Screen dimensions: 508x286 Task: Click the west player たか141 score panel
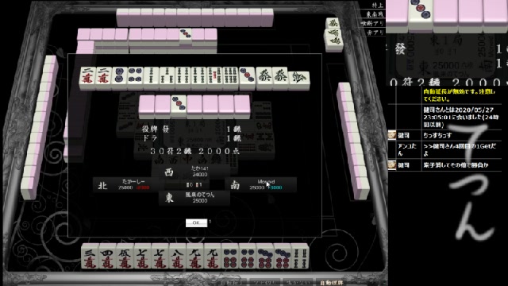190,172
